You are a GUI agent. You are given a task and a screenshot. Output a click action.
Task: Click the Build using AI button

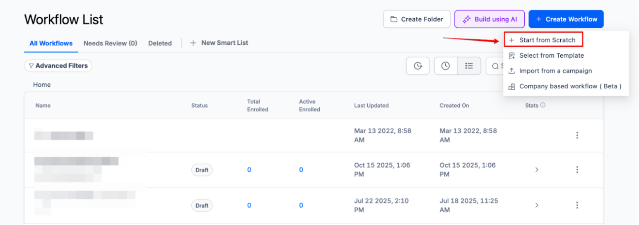[x=489, y=19]
